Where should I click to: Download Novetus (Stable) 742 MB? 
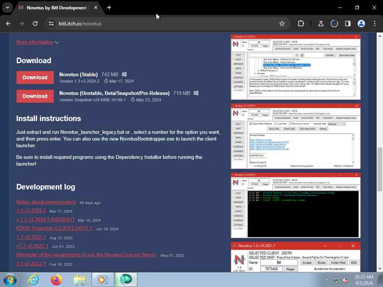(35, 77)
